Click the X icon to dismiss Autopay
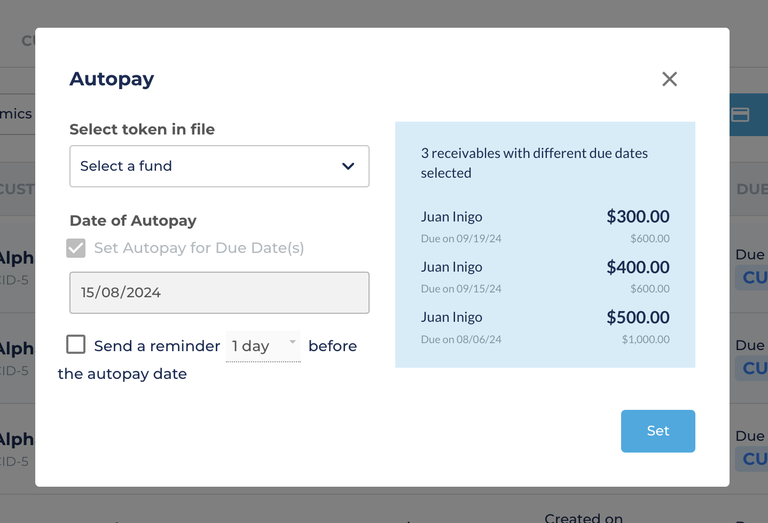Image resolution: width=768 pixels, height=523 pixels. pyautogui.click(x=669, y=79)
